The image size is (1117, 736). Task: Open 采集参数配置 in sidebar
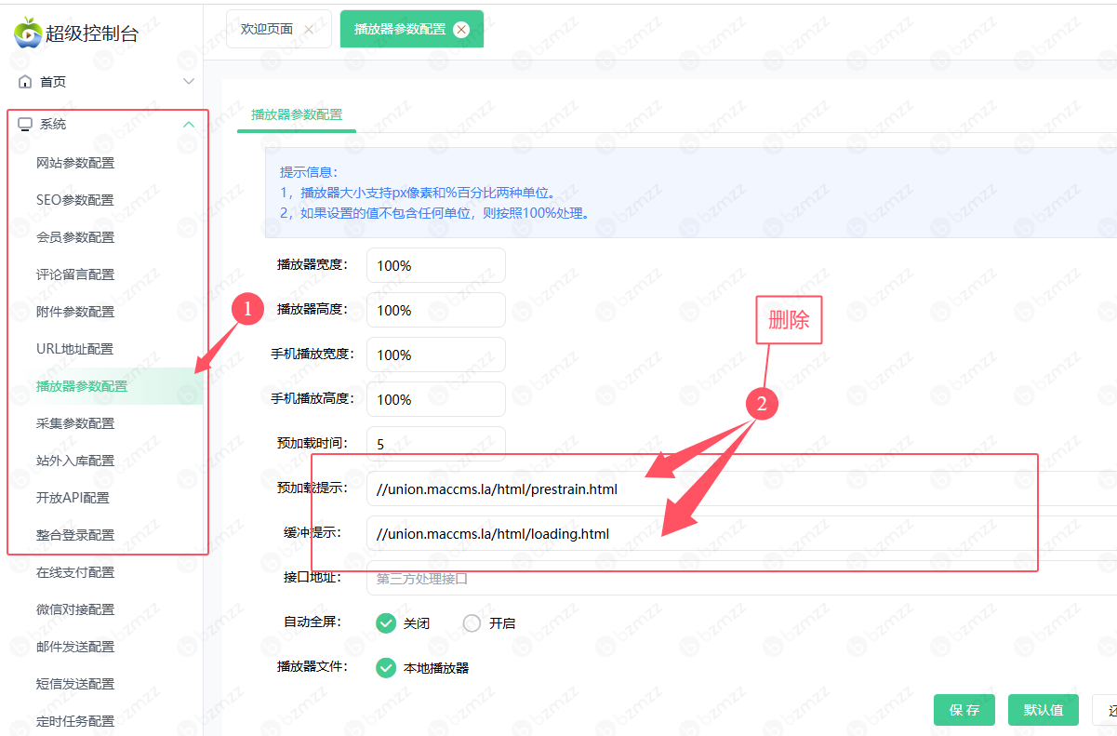[75, 423]
